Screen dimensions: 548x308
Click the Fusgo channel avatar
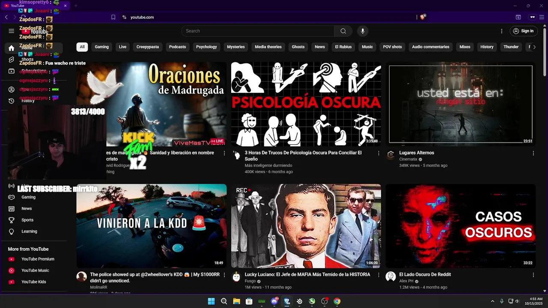click(236, 277)
